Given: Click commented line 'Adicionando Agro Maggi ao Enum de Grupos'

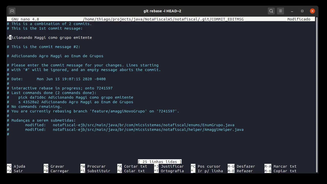Looking at the screenshot, I should pyautogui.click(x=55, y=56).
